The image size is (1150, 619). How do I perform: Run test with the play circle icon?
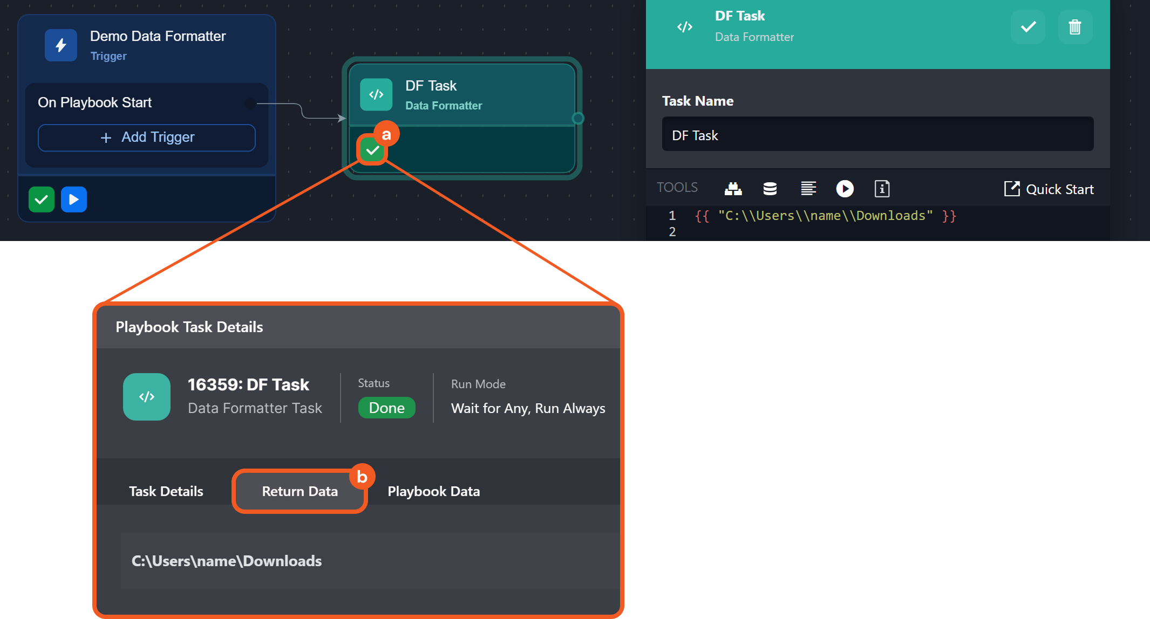[845, 189]
